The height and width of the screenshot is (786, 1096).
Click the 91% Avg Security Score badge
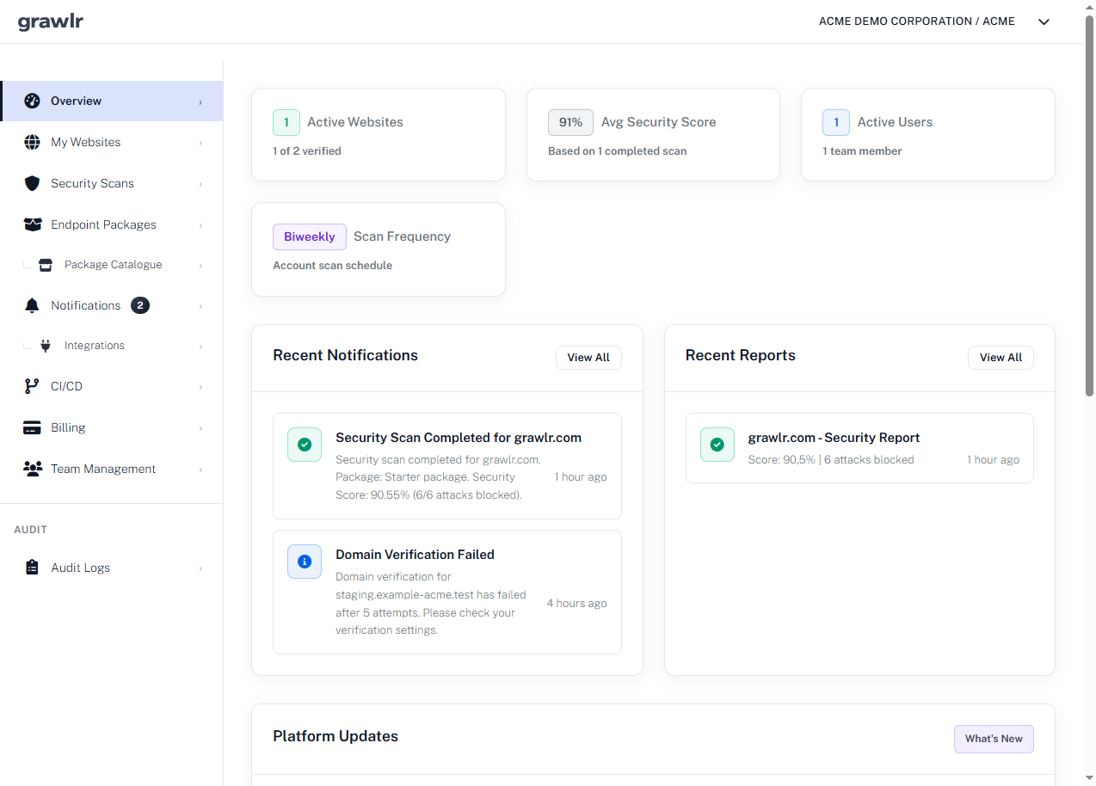pos(570,122)
